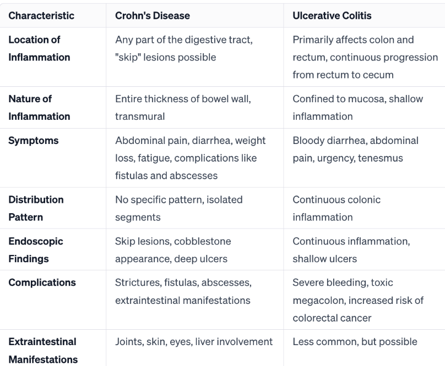Click the Ulcerative Colitis column header
Image resolution: width=445 pixels, height=366 pixels.
pos(332,16)
